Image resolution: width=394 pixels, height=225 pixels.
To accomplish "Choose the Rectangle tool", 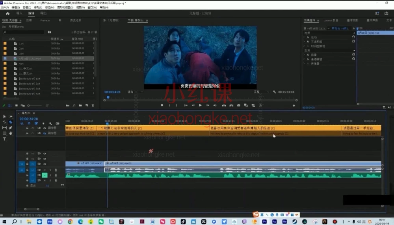I will point(4,133).
